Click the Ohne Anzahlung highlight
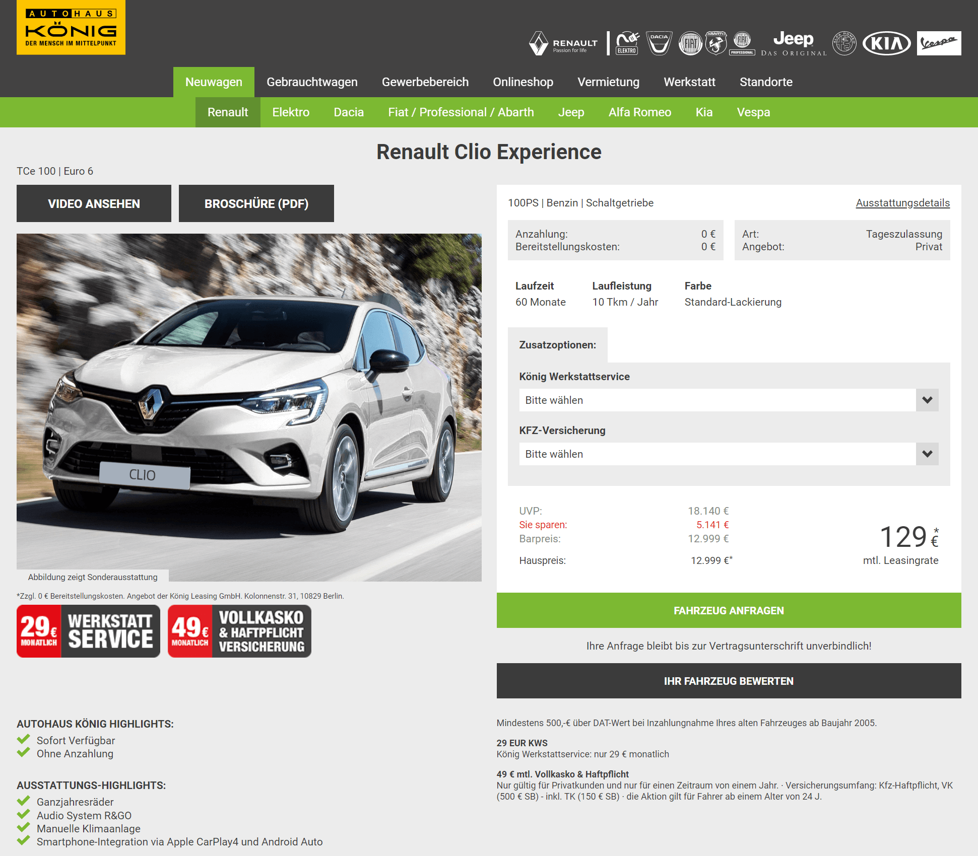The image size is (978, 856). (75, 754)
